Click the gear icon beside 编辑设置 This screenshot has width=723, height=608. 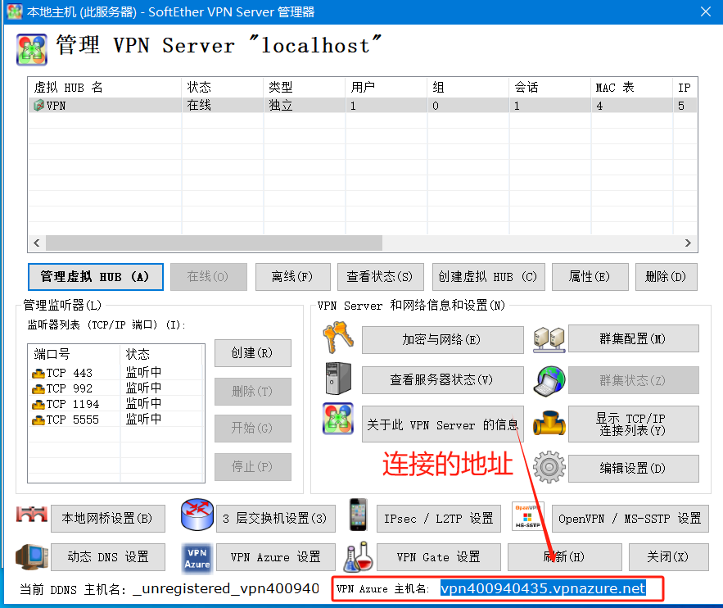549,467
